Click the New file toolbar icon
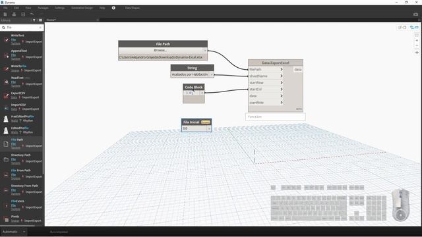The height and width of the screenshot is (237, 422). click(5, 14)
